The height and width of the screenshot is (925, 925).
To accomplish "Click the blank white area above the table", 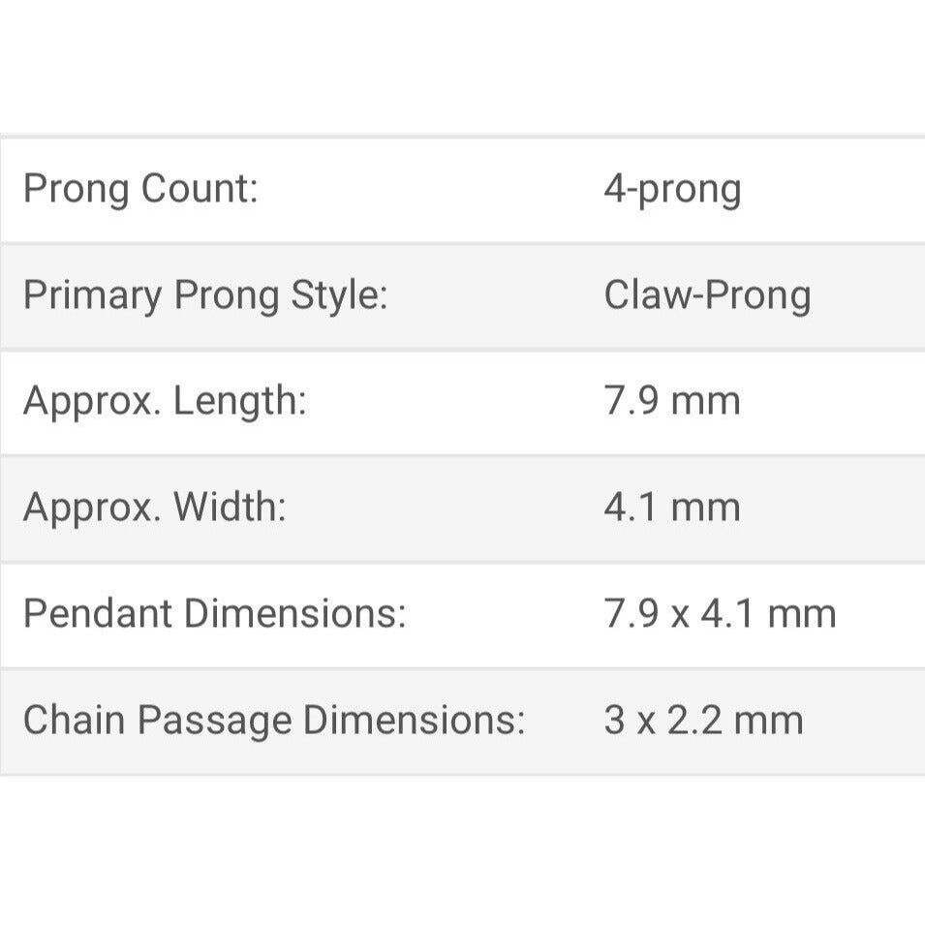I will pyautogui.click(x=462, y=63).
